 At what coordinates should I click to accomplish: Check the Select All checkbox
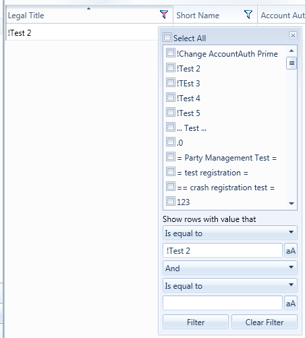pyautogui.click(x=167, y=37)
